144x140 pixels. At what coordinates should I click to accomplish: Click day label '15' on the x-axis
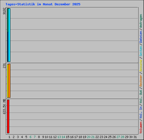(x=67, y=137)
